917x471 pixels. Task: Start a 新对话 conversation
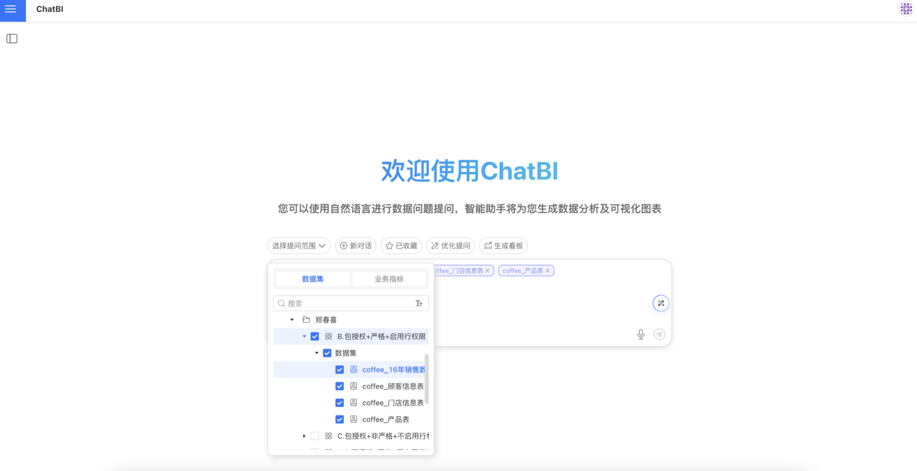pos(355,246)
